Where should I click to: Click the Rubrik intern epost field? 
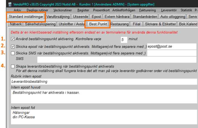[x=104, y=82]
